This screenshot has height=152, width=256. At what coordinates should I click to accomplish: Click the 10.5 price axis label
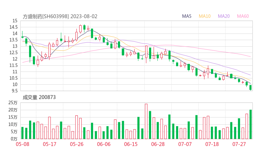pyautogui.click(x=13, y=78)
